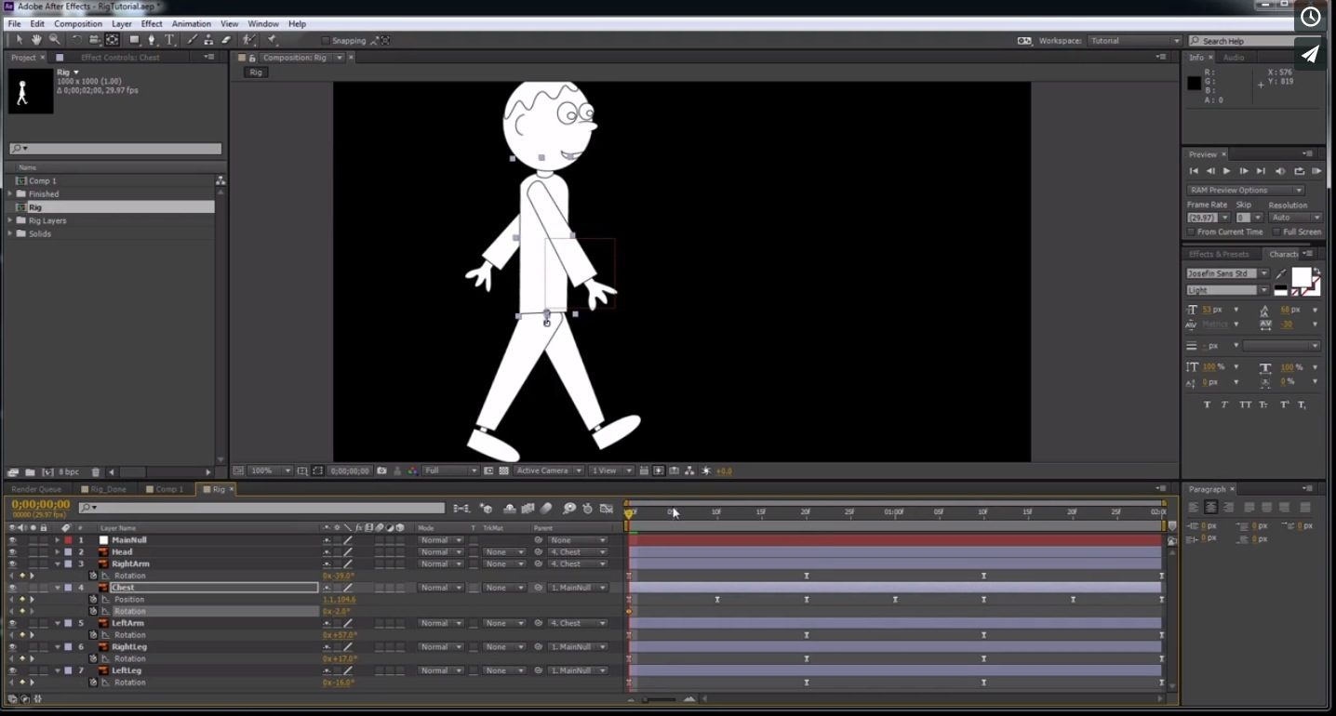Open the Effect menu

click(152, 23)
